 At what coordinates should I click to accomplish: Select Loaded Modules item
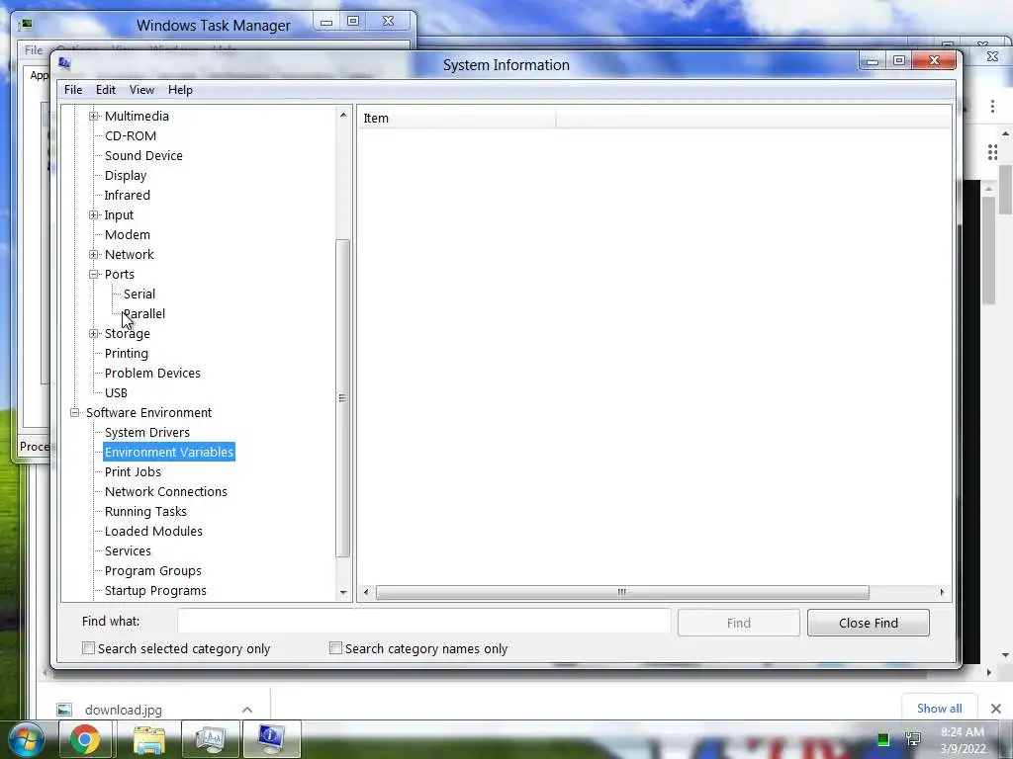(153, 531)
